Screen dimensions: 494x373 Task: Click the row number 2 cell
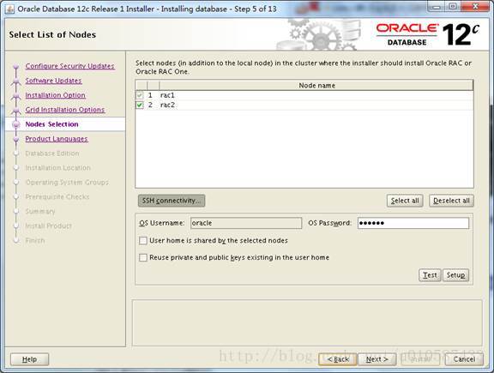150,105
